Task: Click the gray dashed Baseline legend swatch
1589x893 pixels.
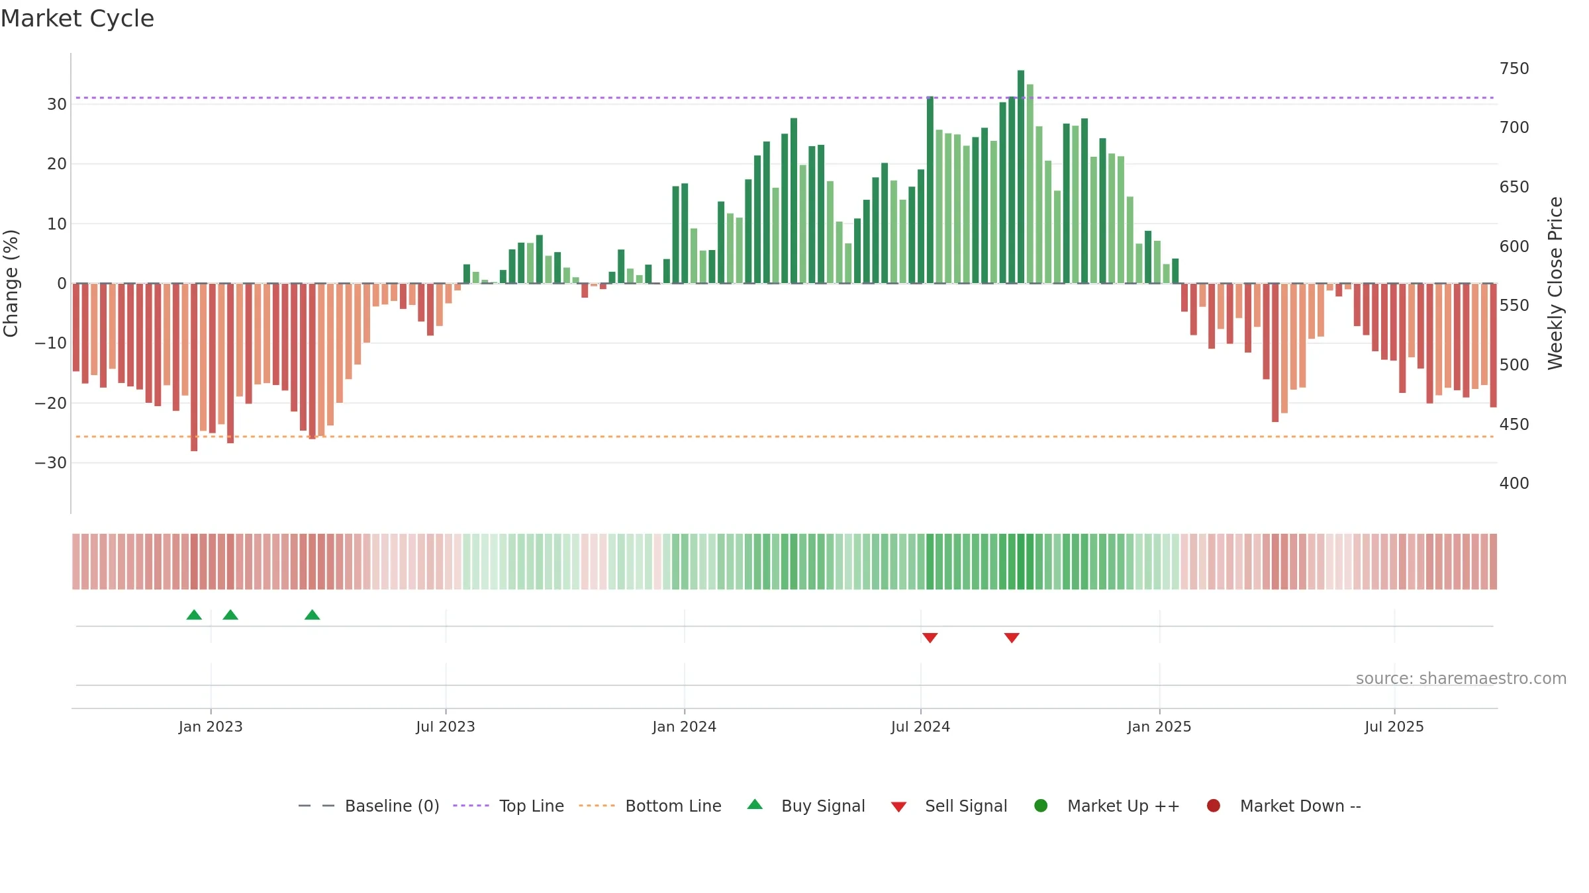Action: [316, 806]
